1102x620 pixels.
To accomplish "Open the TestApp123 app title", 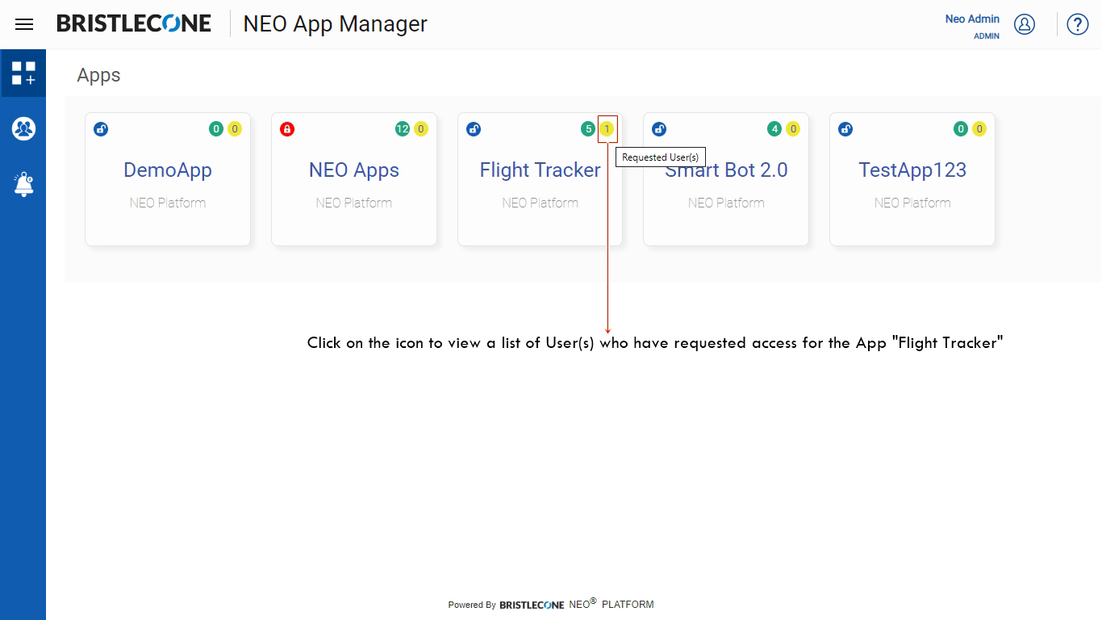I will (x=912, y=170).
